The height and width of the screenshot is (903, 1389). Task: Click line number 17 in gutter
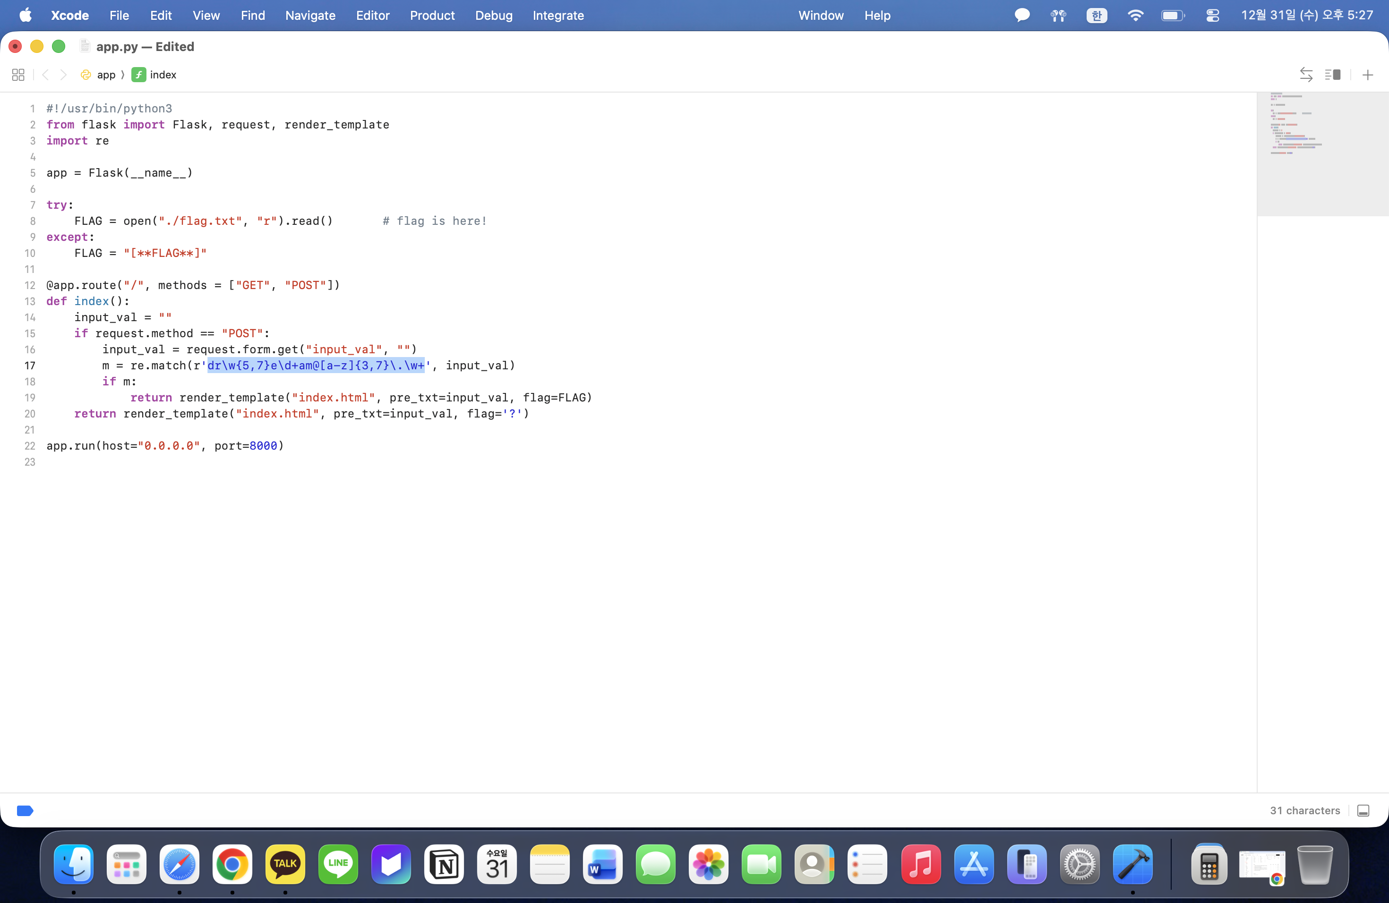[x=30, y=365]
